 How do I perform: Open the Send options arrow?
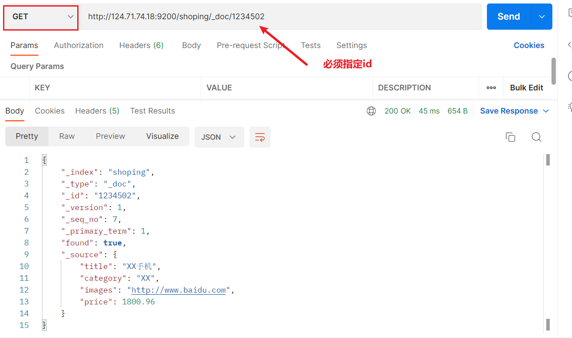(542, 17)
